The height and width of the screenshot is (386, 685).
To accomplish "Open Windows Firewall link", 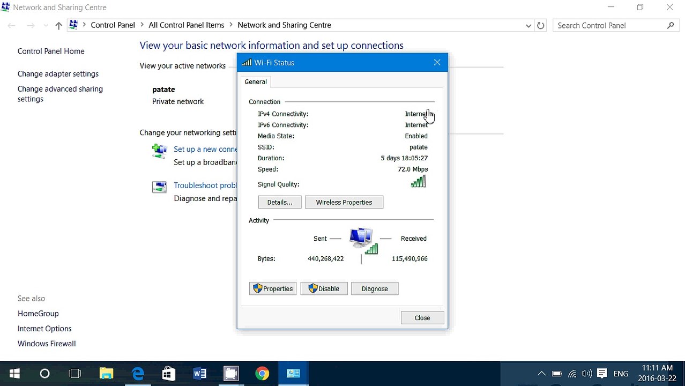I will [x=47, y=343].
